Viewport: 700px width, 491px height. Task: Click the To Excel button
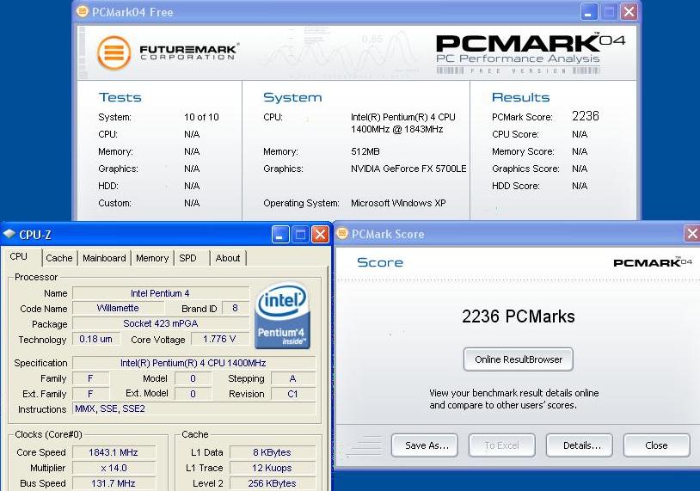pos(502,445)
